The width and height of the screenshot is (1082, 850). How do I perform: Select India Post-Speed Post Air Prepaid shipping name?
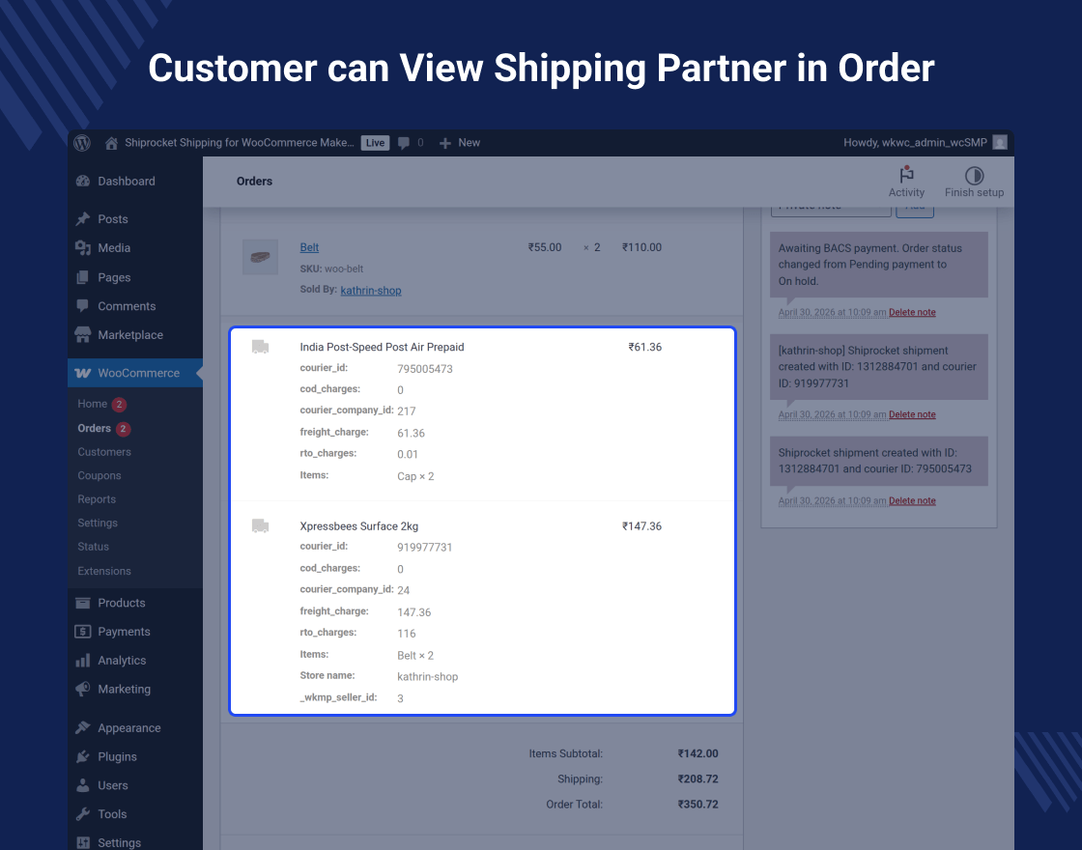point(382,347)
